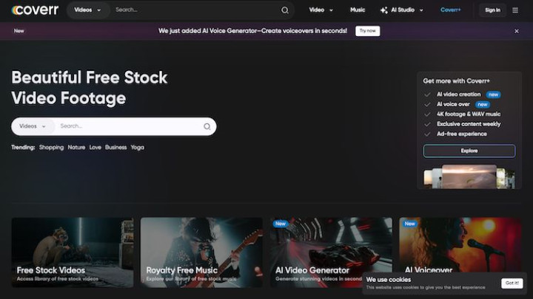Click the checkmark beside 4K footage & WAV music
The image size is (533, 299).
(x=427, y=114)
